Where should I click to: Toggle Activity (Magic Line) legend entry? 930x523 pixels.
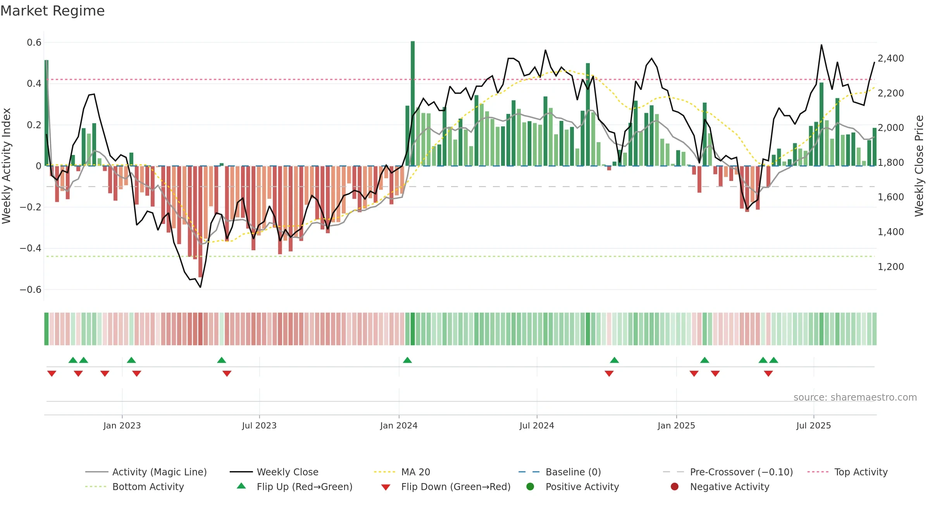click(146, 472)
